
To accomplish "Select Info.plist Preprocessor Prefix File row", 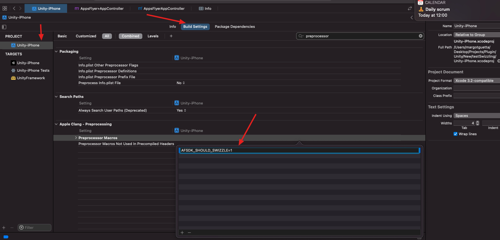I will (239, 77).
